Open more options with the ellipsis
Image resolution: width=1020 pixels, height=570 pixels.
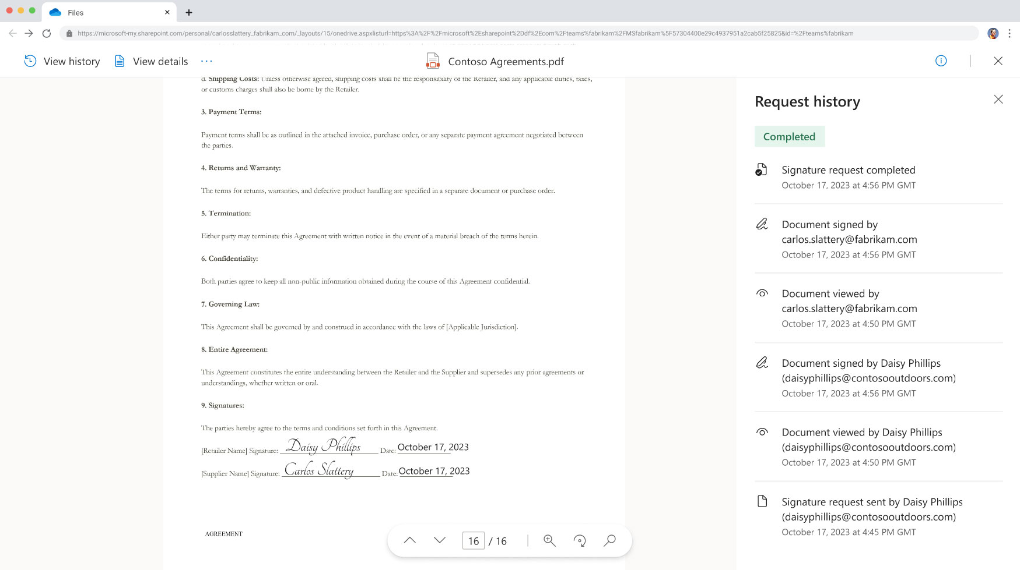206,61
